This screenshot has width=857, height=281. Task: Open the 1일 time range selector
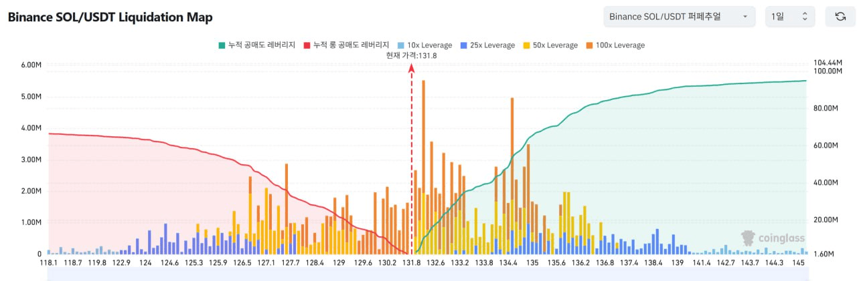tap(790, 17)
